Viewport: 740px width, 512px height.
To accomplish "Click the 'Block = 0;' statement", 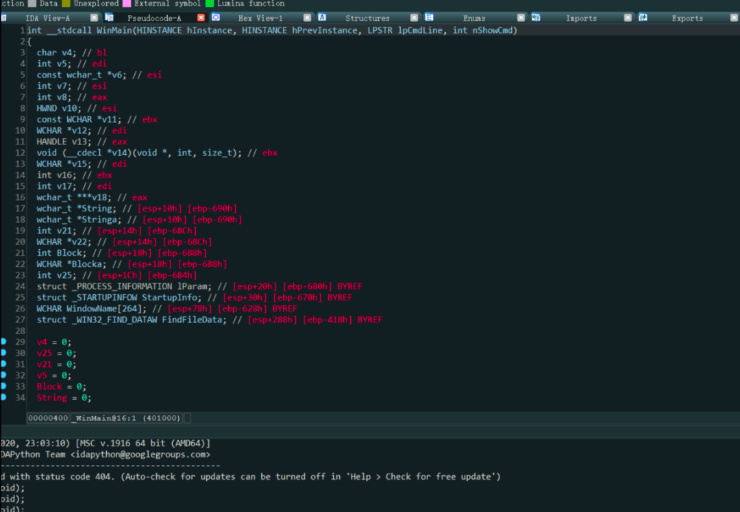I will pos(62,387).
